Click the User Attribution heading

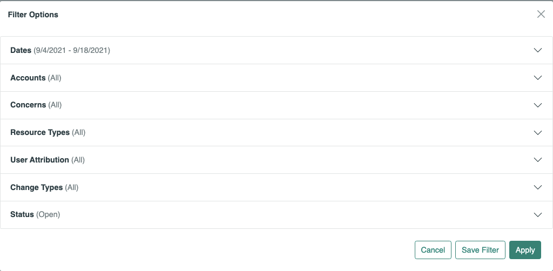point(39,160)
